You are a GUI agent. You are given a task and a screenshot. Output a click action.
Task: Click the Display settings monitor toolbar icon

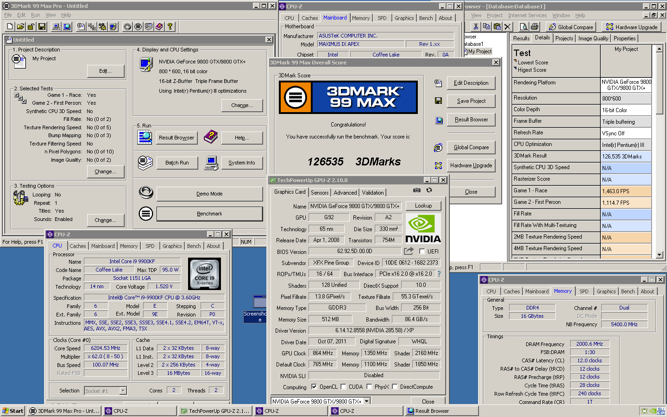pyautogui.click(x=113, y=26)
